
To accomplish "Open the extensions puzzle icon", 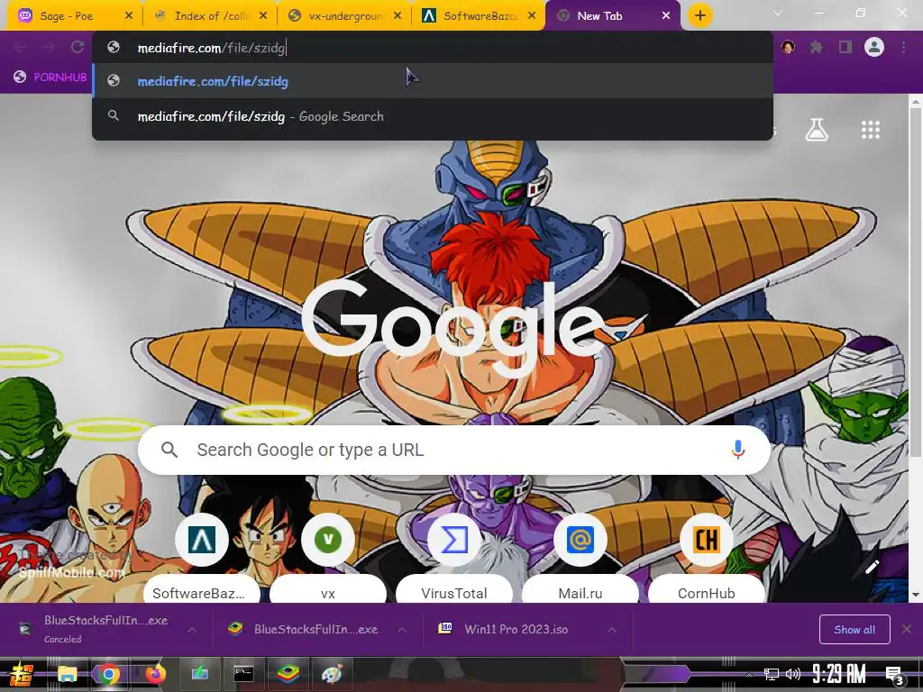I will (817, 47).
